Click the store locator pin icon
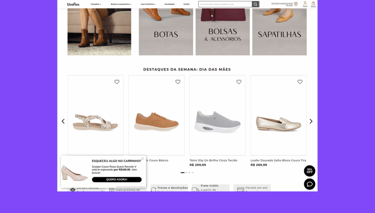This screenshot has width=375, height=213. pyautogui.click(x=296, y=4)
